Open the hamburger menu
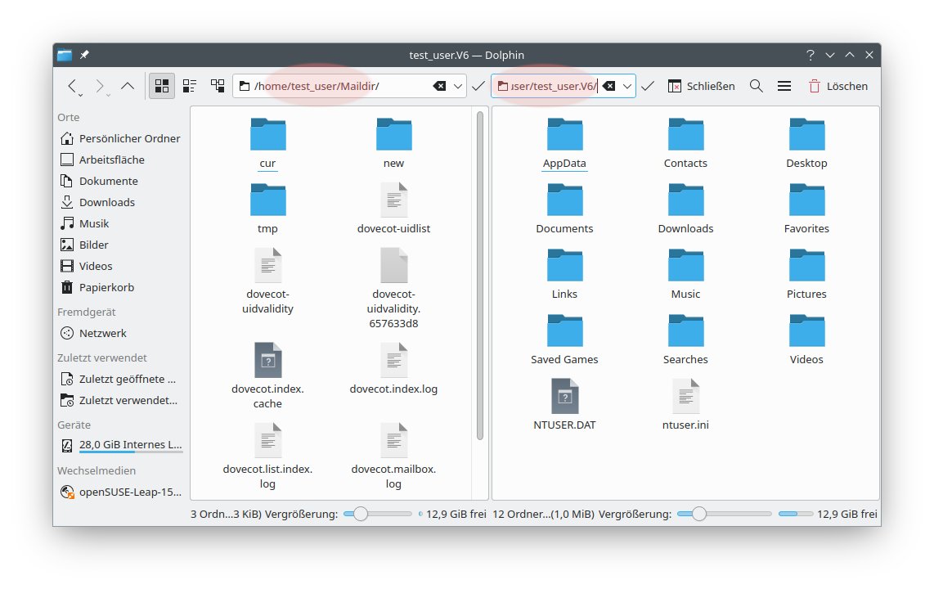 click(x=784, y=86)
